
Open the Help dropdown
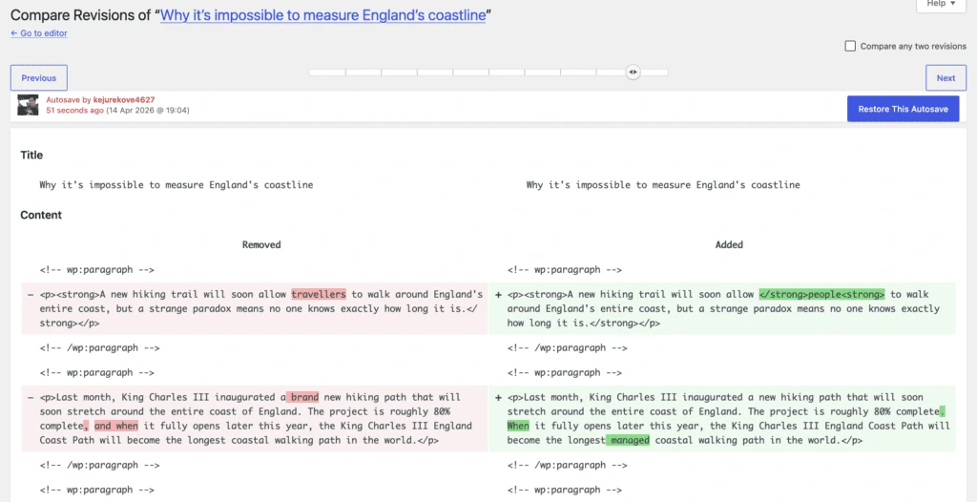941,4
